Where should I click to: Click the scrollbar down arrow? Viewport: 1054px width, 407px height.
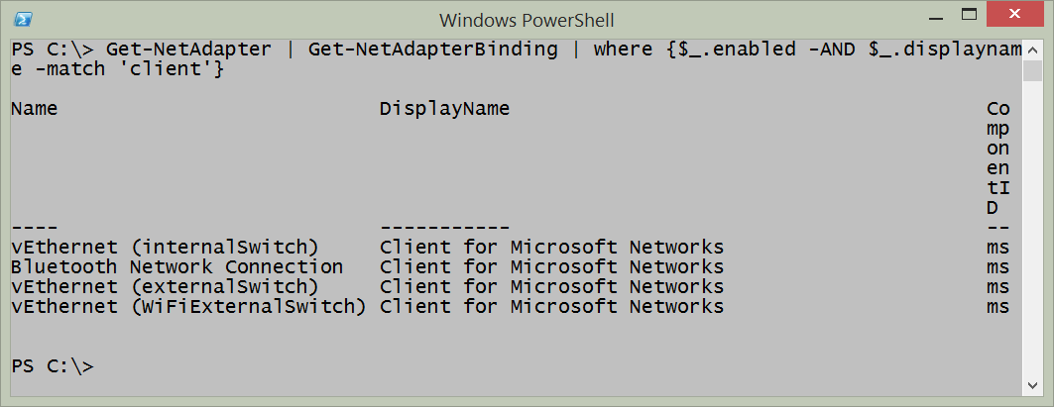1034,386
